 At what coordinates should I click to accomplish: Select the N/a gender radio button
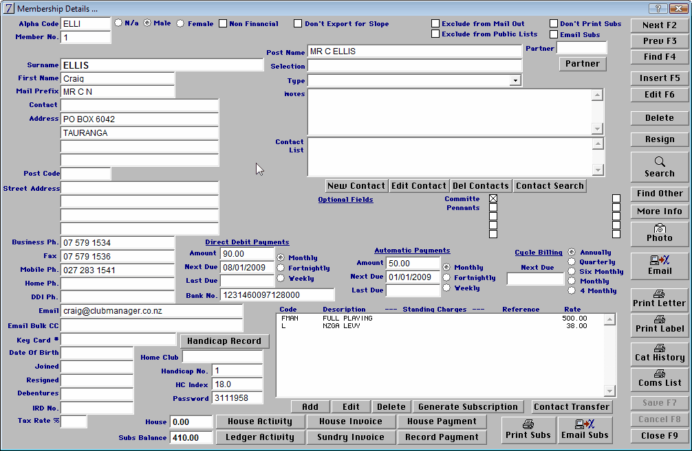pyautogui.click(x=118, y=23)
